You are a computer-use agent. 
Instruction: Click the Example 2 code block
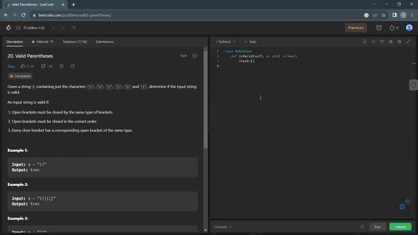(103, 201)
